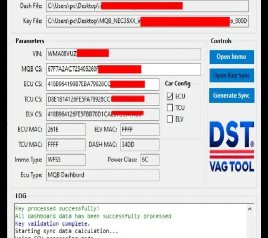Click the TCU MAC field
Viewport: 268px width, 238px height.
(65, 145)
